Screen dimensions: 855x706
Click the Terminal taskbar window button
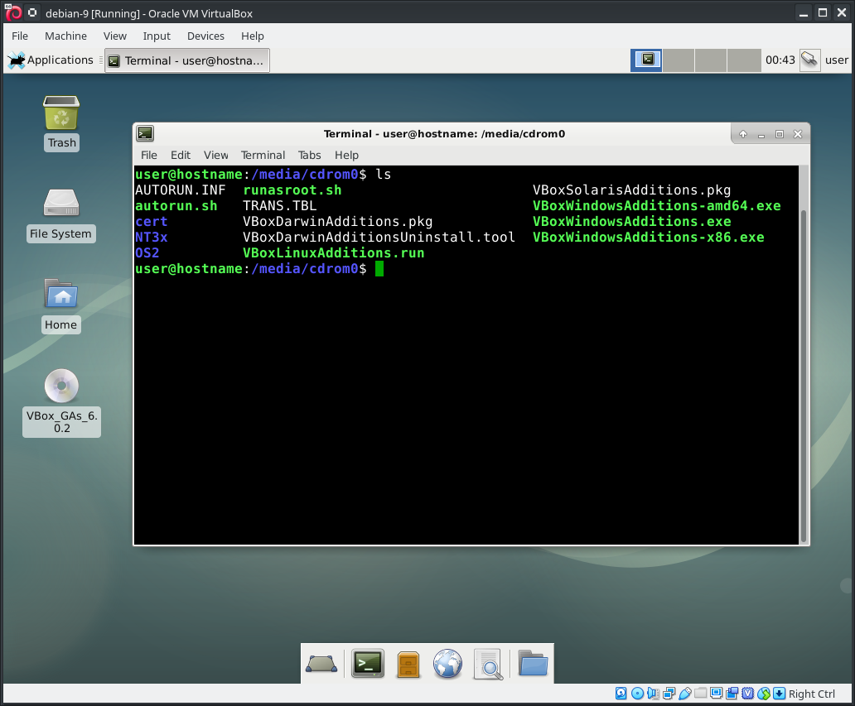pos(187,60)
